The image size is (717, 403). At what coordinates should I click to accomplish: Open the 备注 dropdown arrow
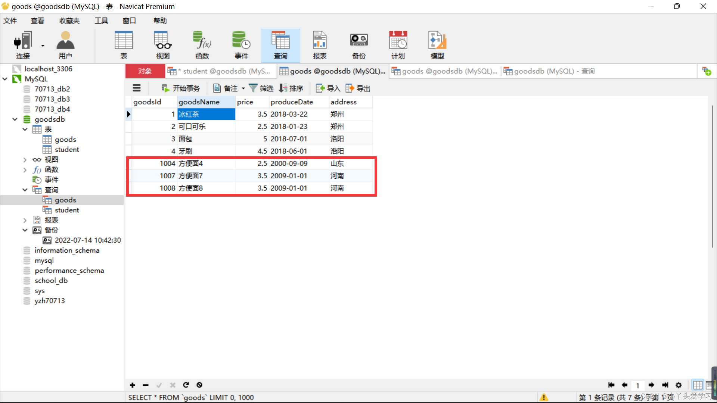pos(243,88)
